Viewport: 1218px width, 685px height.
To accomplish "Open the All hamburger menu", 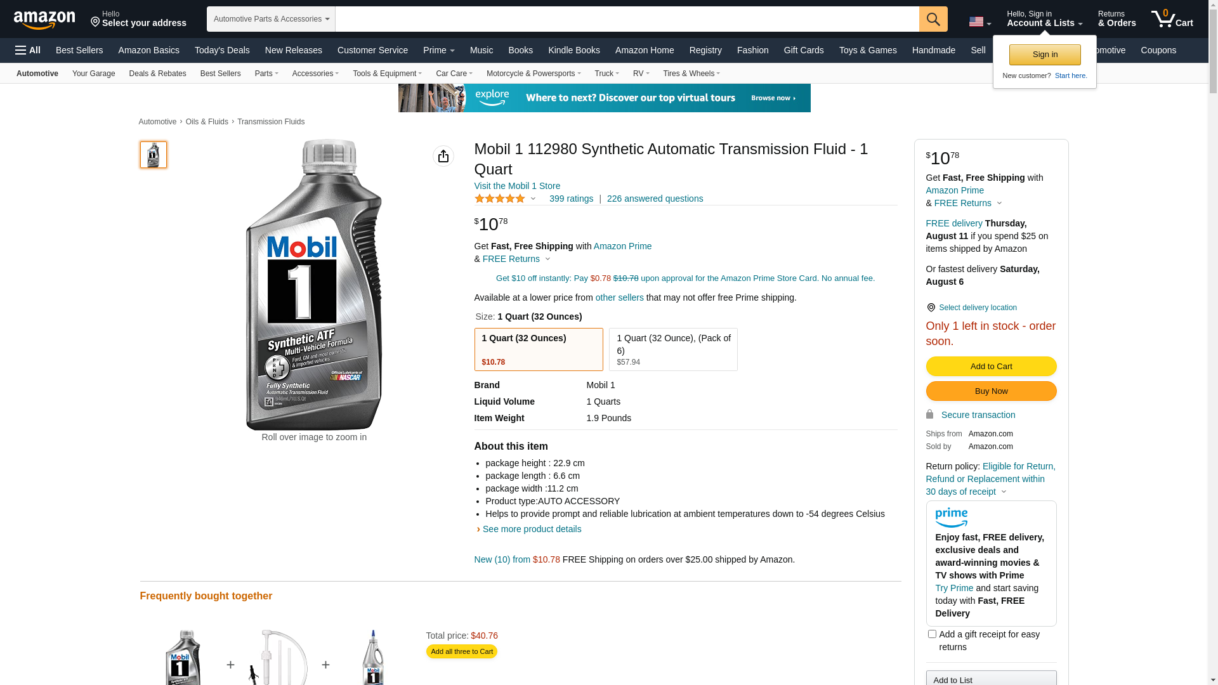I will point(28,50).
